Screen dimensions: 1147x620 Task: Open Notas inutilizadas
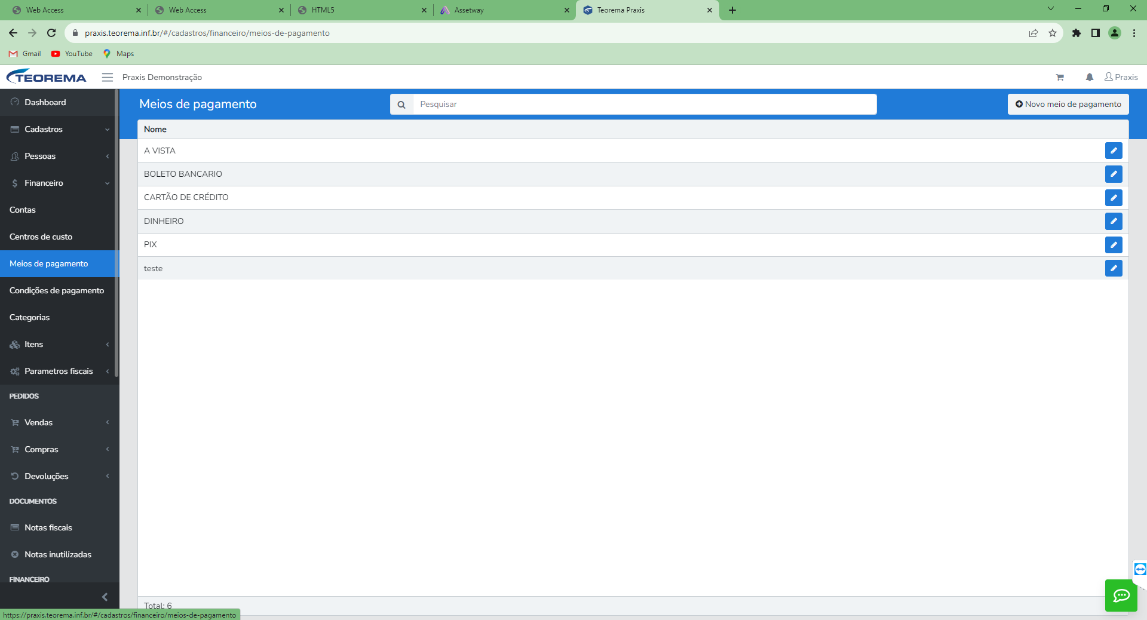58,554
